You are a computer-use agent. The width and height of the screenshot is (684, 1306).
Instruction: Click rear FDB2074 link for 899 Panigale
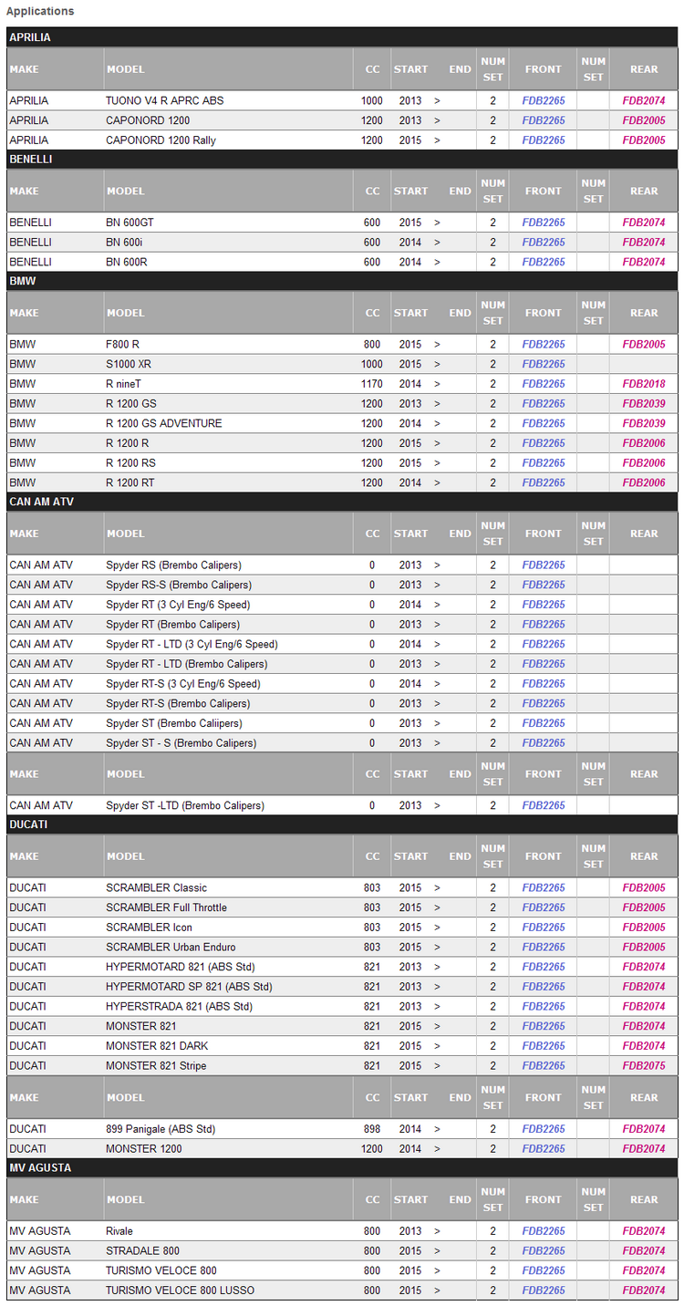[x=644, y=1129]
